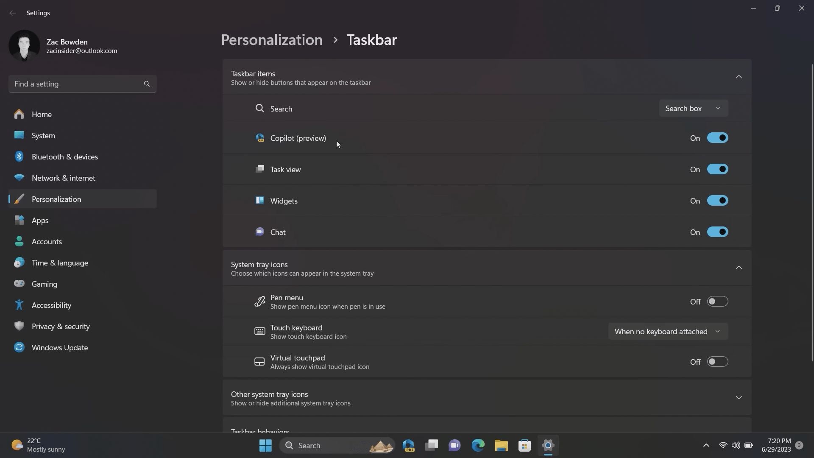814x458 pixels.
Task: Click the Search icon in taskbar
Action: pos(288,445)
